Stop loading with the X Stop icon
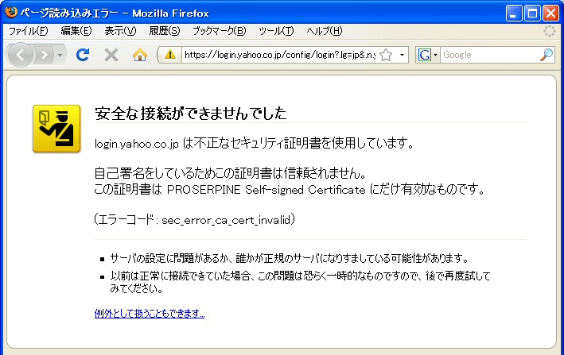The width and height of the screenshot is (564, 355). pos(111,55)
